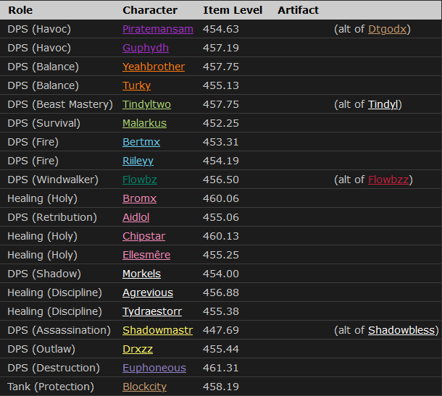Open Bromx healer profile link
442x396 pixels.
coord(139,198)
